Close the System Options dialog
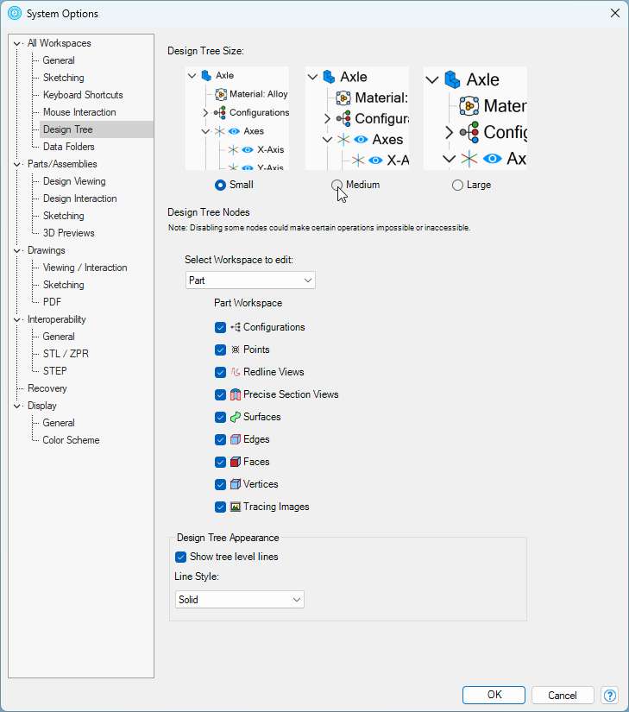 615,13
